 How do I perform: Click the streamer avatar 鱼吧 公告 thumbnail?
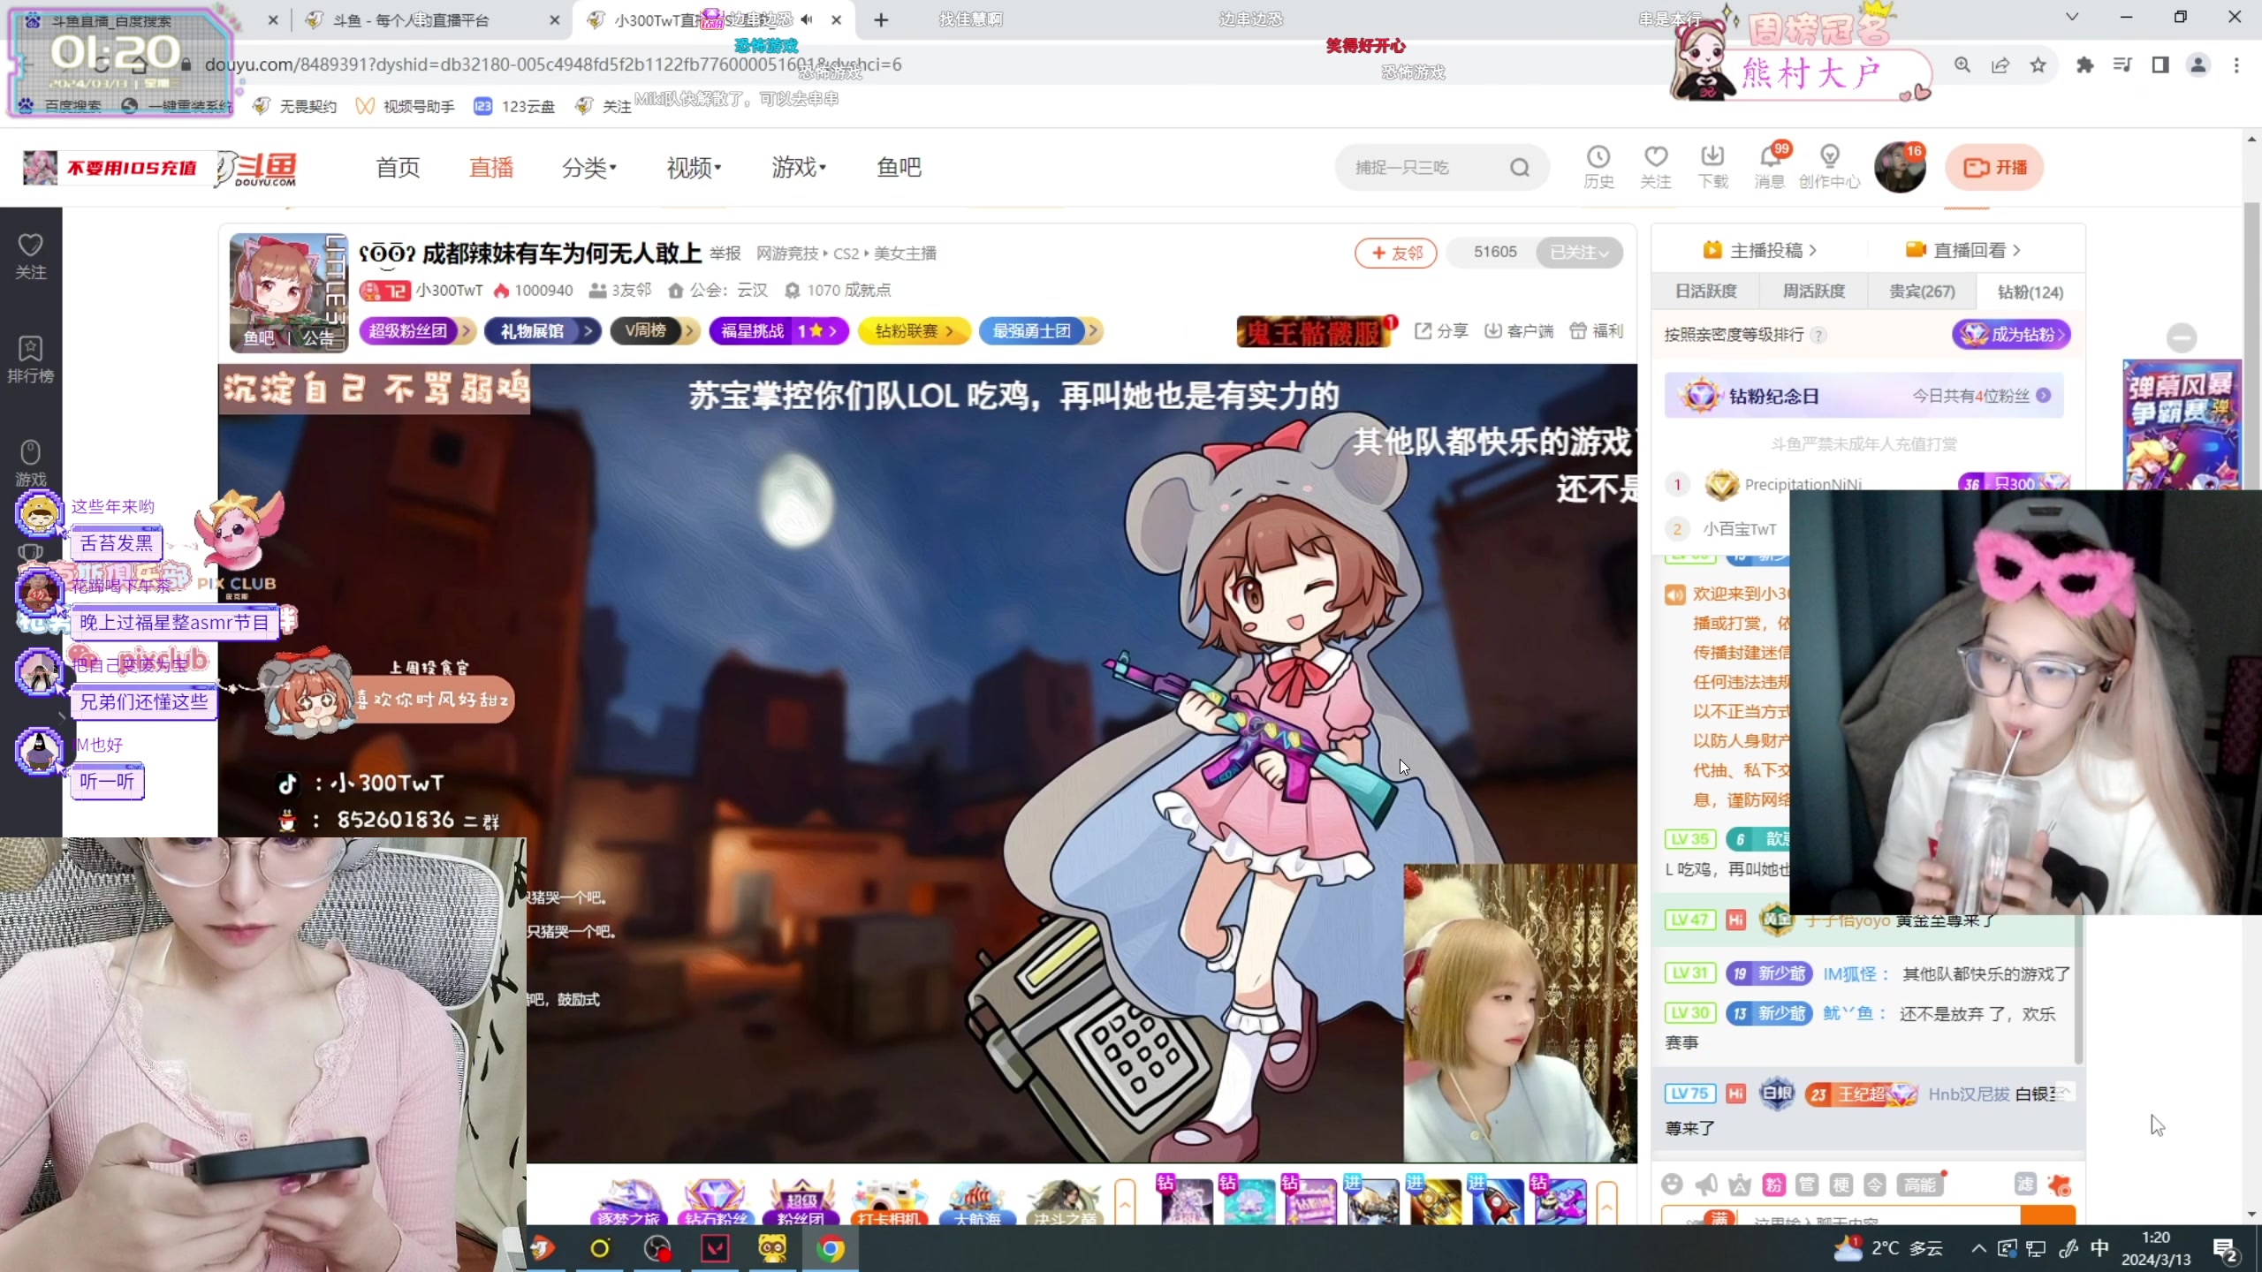point(289,292)
